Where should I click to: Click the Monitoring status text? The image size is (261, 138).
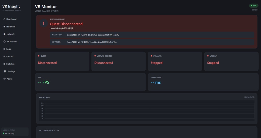[x=10, y=133]
